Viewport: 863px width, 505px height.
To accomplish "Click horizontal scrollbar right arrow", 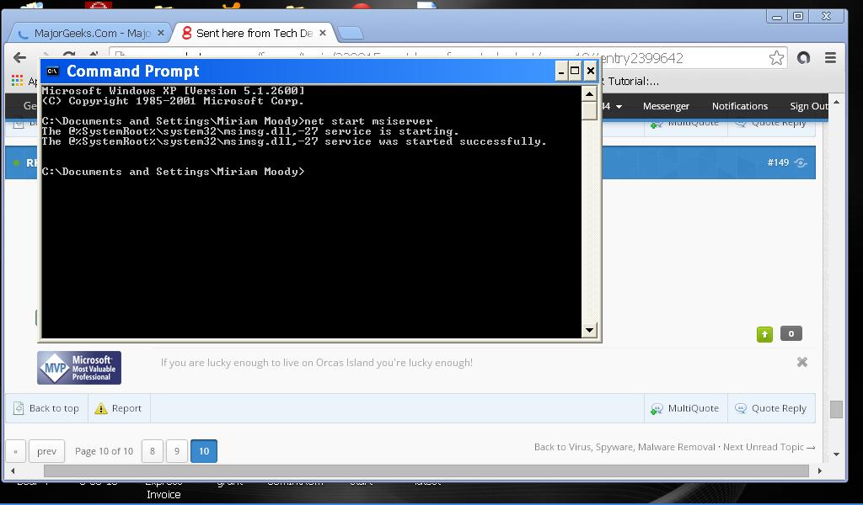I will 819,471.
